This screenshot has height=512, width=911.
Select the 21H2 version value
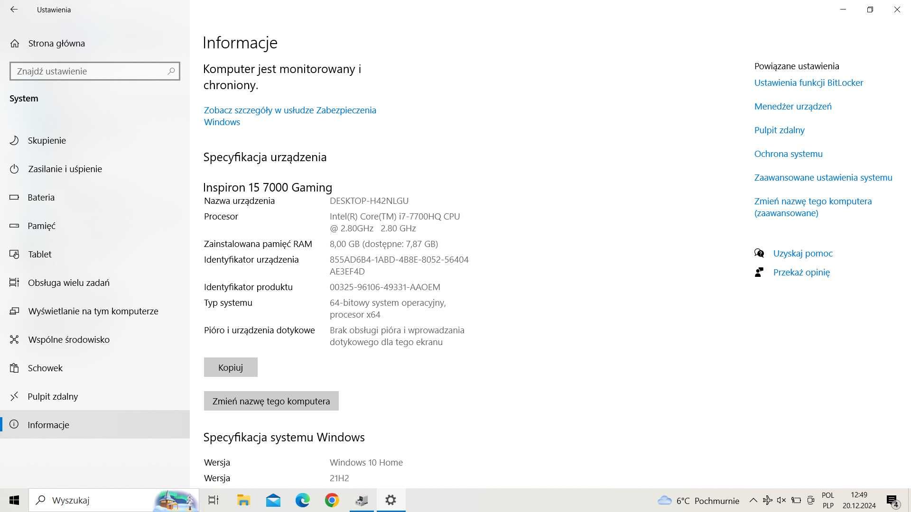[339, 478]
